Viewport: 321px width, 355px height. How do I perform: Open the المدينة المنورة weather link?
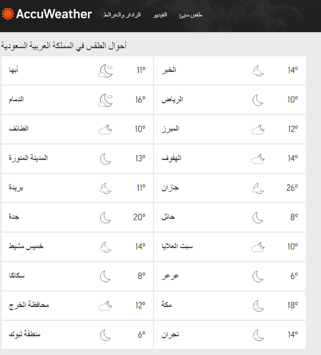click(x=28, y=158)
